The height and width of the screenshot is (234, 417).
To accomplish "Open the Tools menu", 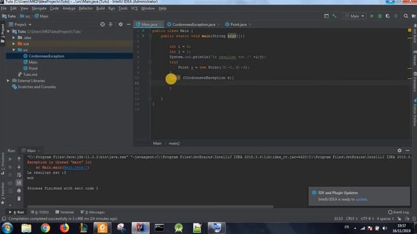I will (x=122, y=8).
